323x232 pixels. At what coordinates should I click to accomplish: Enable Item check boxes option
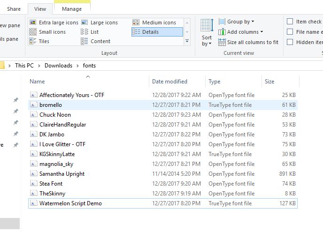click(290, 22)
